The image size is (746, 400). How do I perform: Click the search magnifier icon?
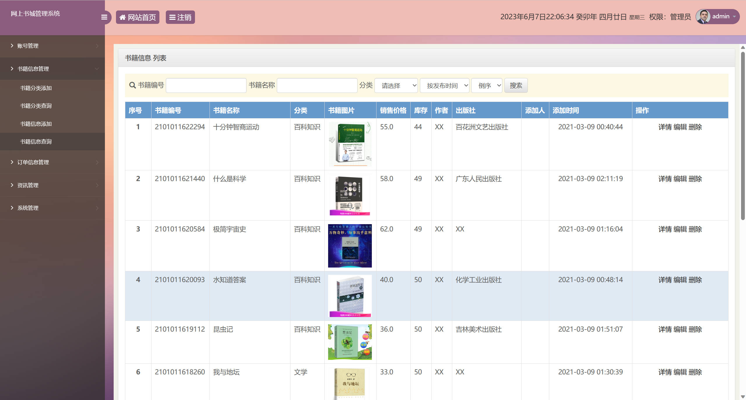point(132,85)
